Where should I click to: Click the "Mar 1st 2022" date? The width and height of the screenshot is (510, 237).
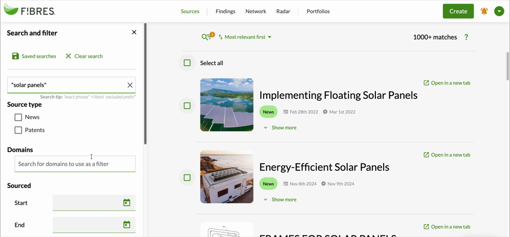(x=342, y=112)
